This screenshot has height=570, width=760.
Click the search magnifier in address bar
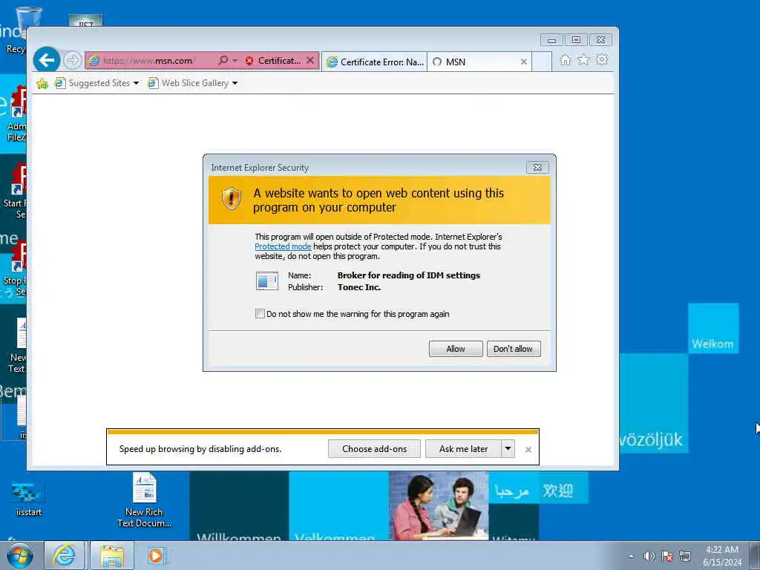223,61
